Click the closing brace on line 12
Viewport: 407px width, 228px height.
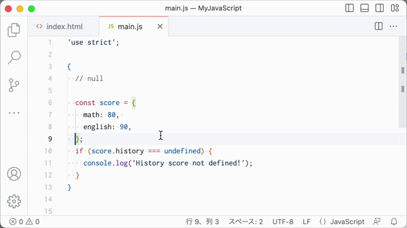[x=77, y=175]
